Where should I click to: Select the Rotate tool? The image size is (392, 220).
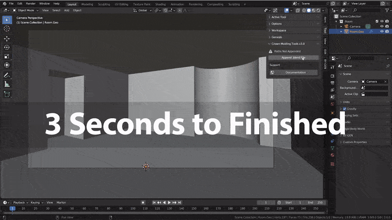click(x=7, y=47)
